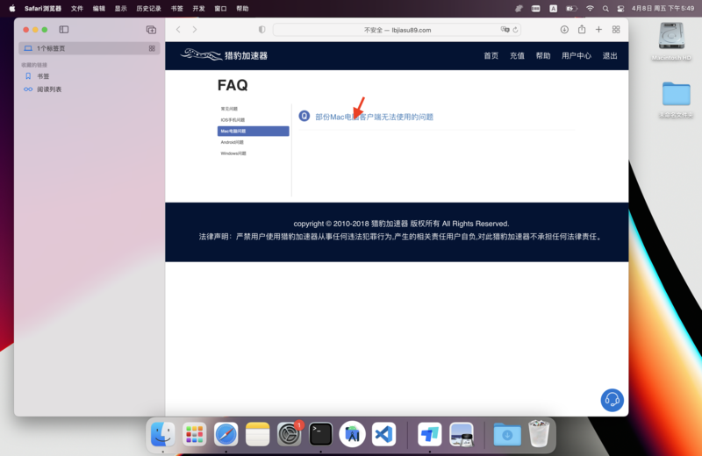Hide the Safari sidebar with the toolbar icon

pos(64,30)
